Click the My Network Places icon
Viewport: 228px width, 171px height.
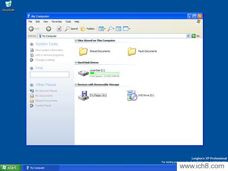(x=32, y=91)
